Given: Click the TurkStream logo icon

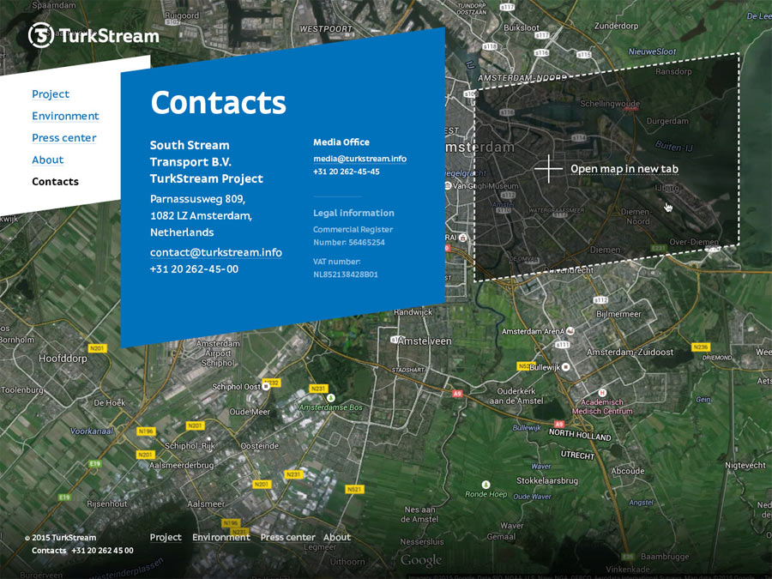Looking at the screenshot, I should pyautogui.click(x=41, y=35).
